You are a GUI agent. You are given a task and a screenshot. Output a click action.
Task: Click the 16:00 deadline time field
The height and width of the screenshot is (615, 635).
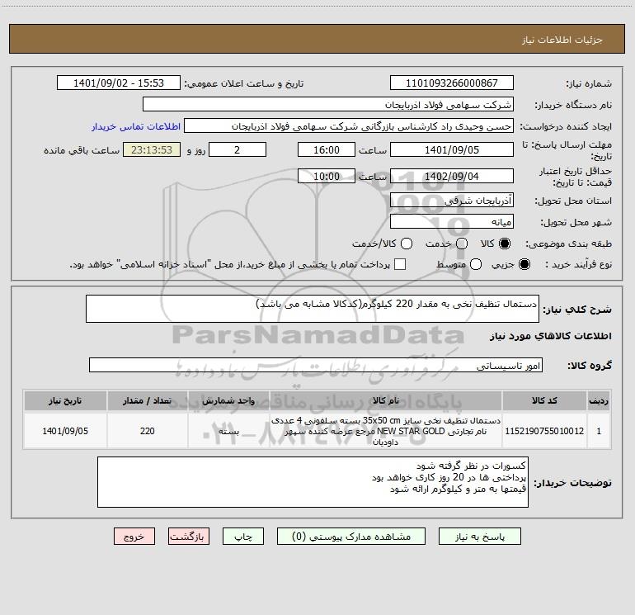click(327, 149)
